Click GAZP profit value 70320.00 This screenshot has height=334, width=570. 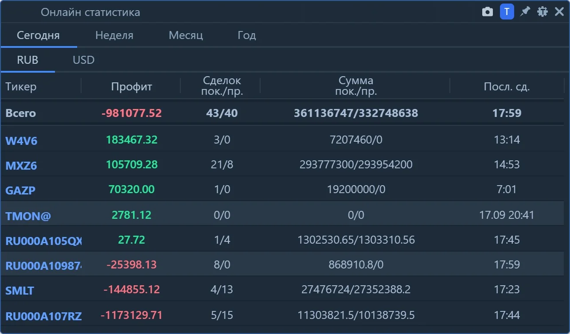click(132, 190)
